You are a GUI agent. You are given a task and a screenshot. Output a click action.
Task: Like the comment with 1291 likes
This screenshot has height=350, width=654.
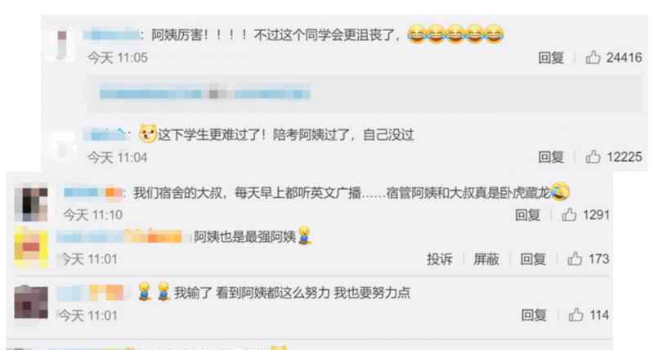pos(569,215)
